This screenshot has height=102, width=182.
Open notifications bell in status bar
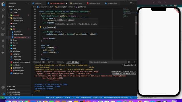(134, 97)
